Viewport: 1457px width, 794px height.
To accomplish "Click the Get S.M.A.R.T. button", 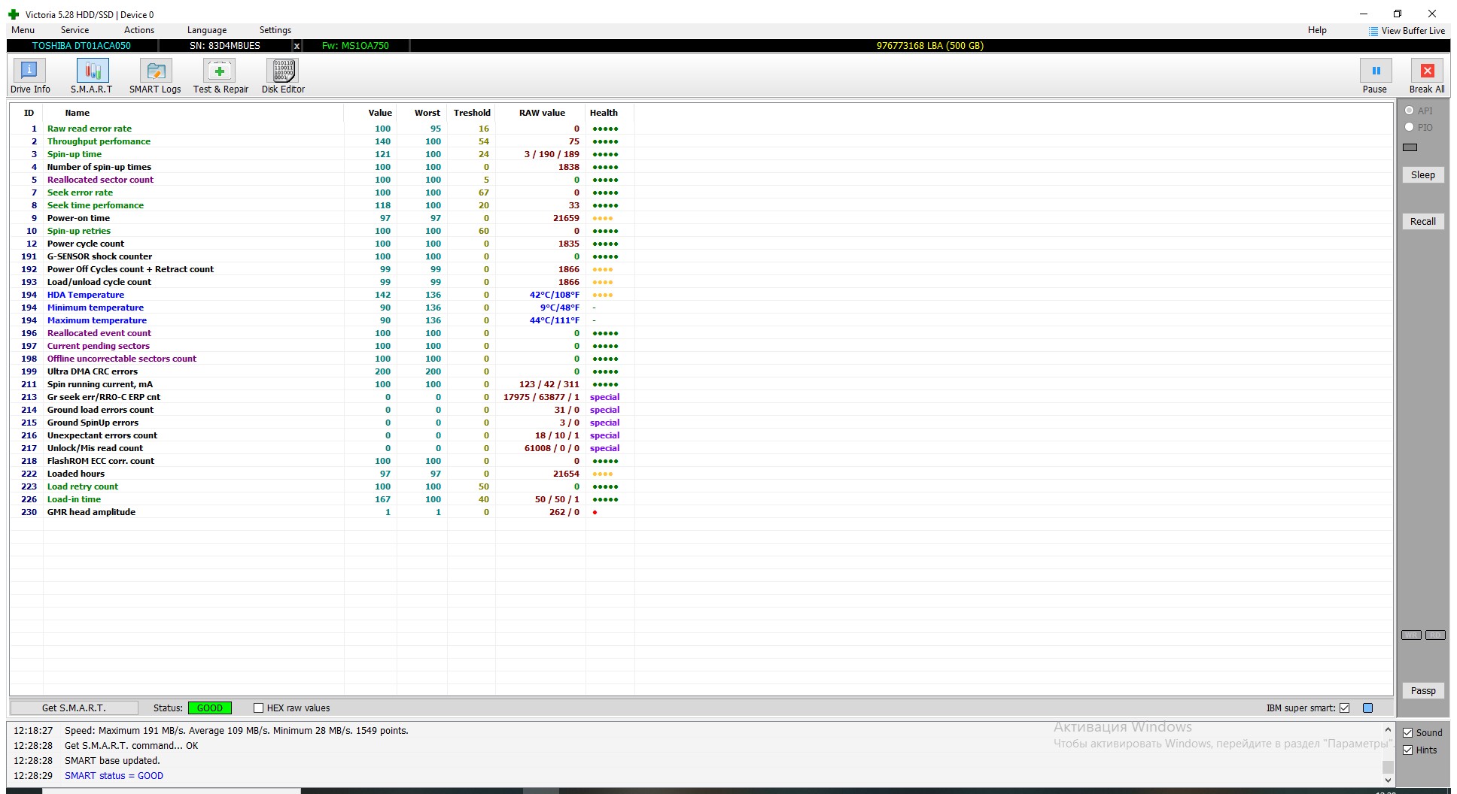I will [74, 708].
